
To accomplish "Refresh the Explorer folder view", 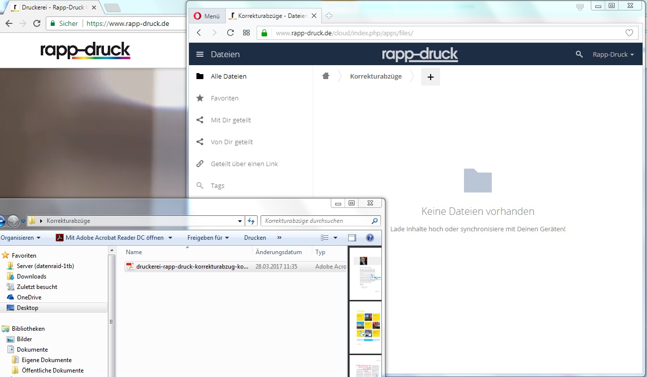I will pyautogui.click(x=251, y=221).
